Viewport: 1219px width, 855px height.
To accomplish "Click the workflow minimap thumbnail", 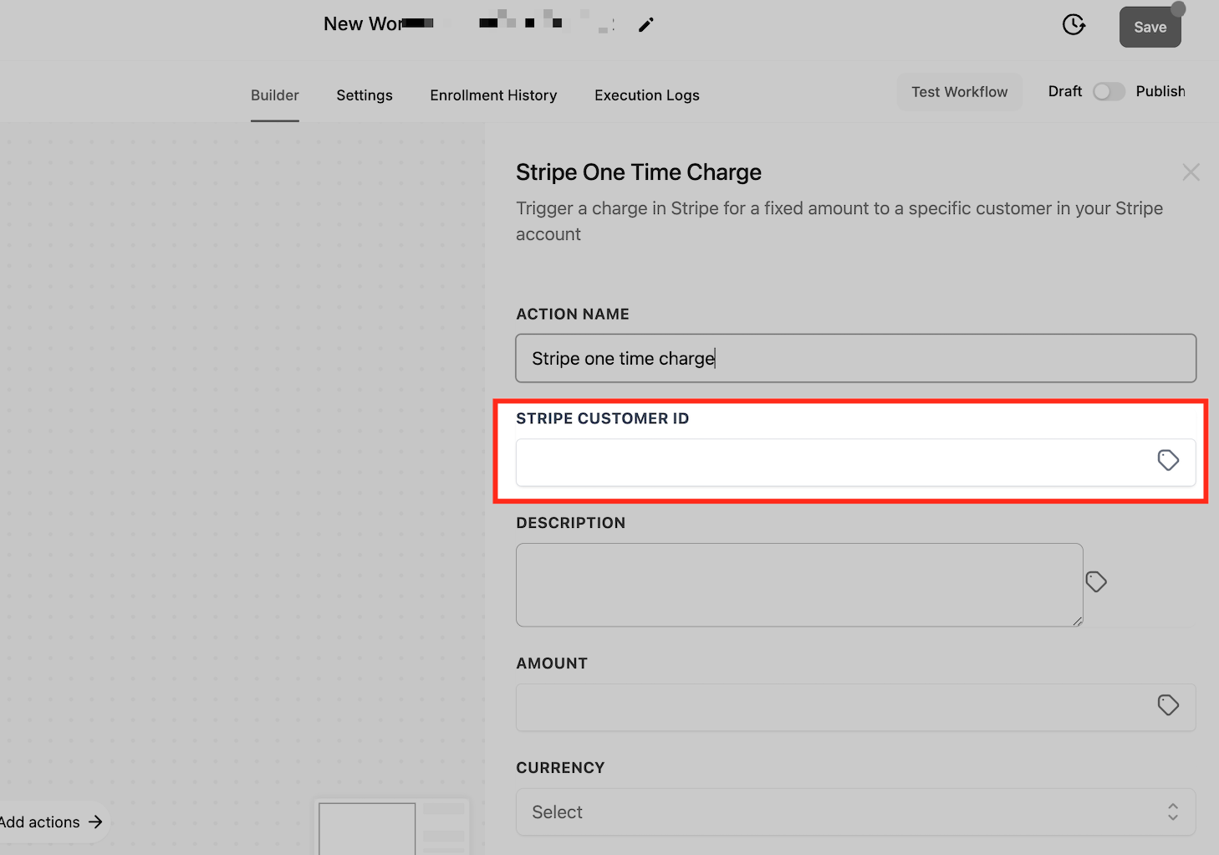I will pos(392,827).
